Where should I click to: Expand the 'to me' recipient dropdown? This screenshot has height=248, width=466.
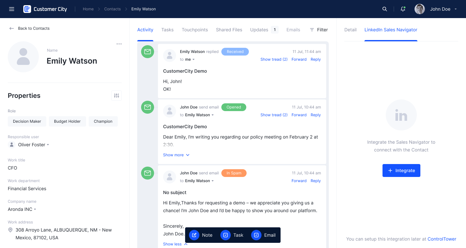coord(194,59)
